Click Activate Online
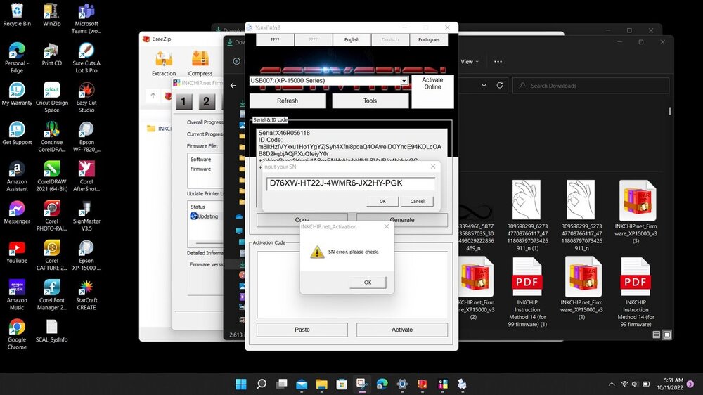The image size is (703, 395). (432, 91)
